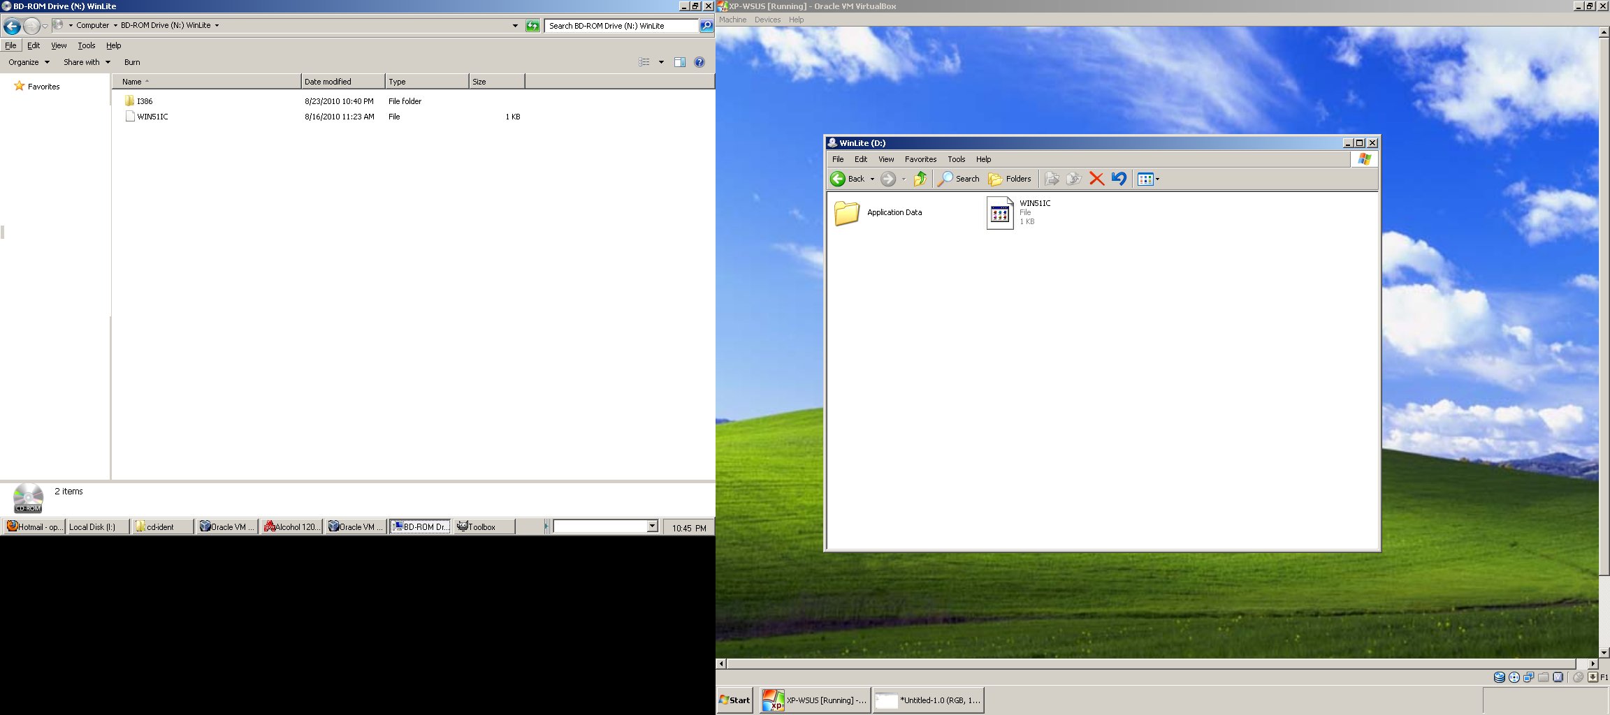
Task: Switch to Alcohol 120 taskbar button
Action: click(x=291, y=526)
